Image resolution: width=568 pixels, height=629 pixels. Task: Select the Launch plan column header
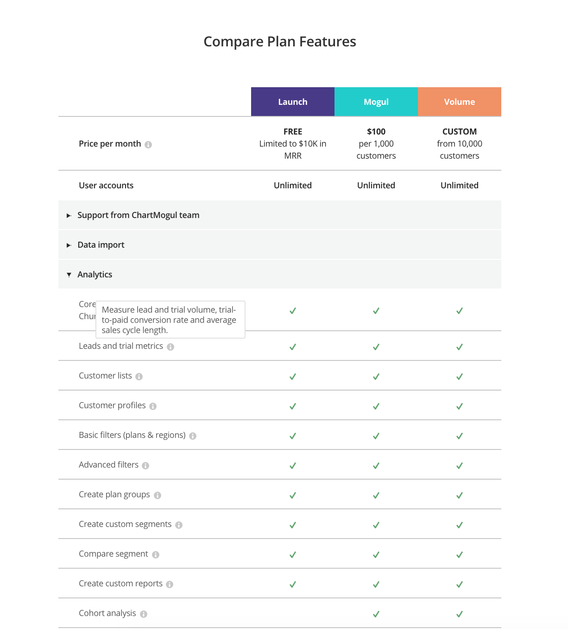293,102
